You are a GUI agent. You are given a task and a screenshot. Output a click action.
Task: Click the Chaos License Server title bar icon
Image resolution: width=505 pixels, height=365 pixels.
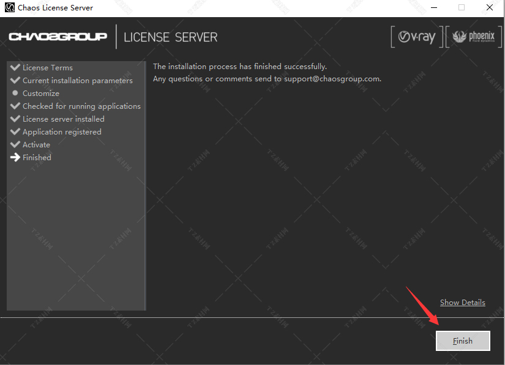(10, 7)
